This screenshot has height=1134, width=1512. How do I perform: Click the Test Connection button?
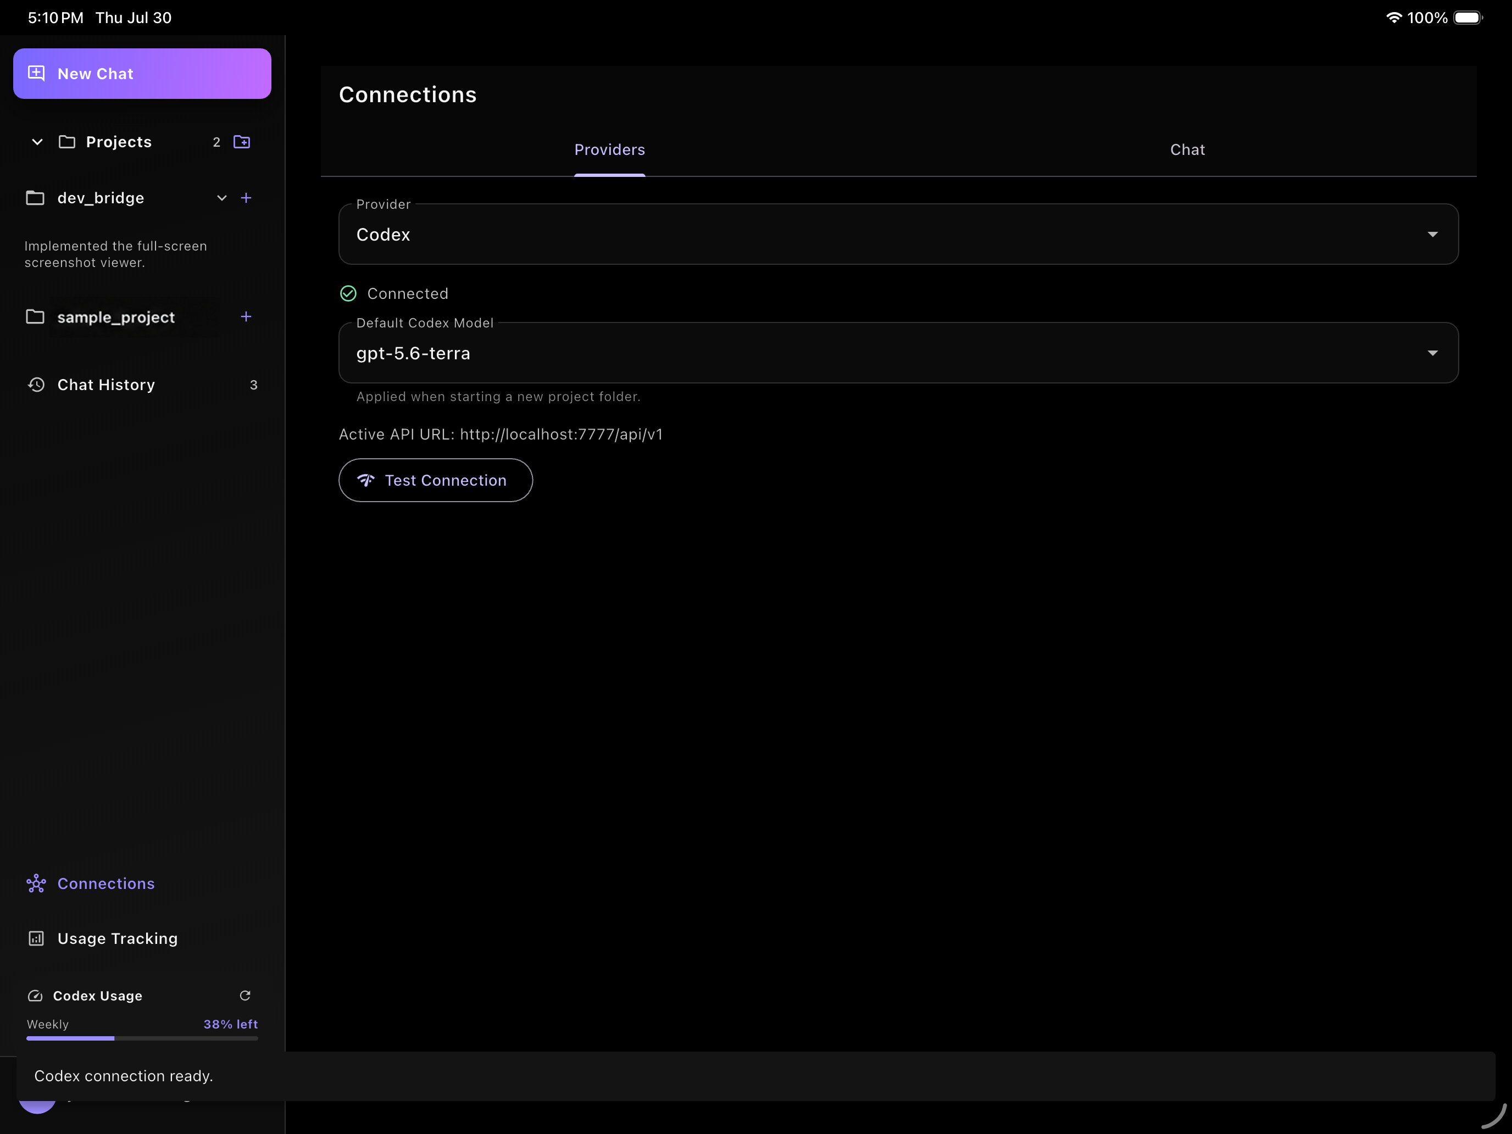tap(436, 481)
